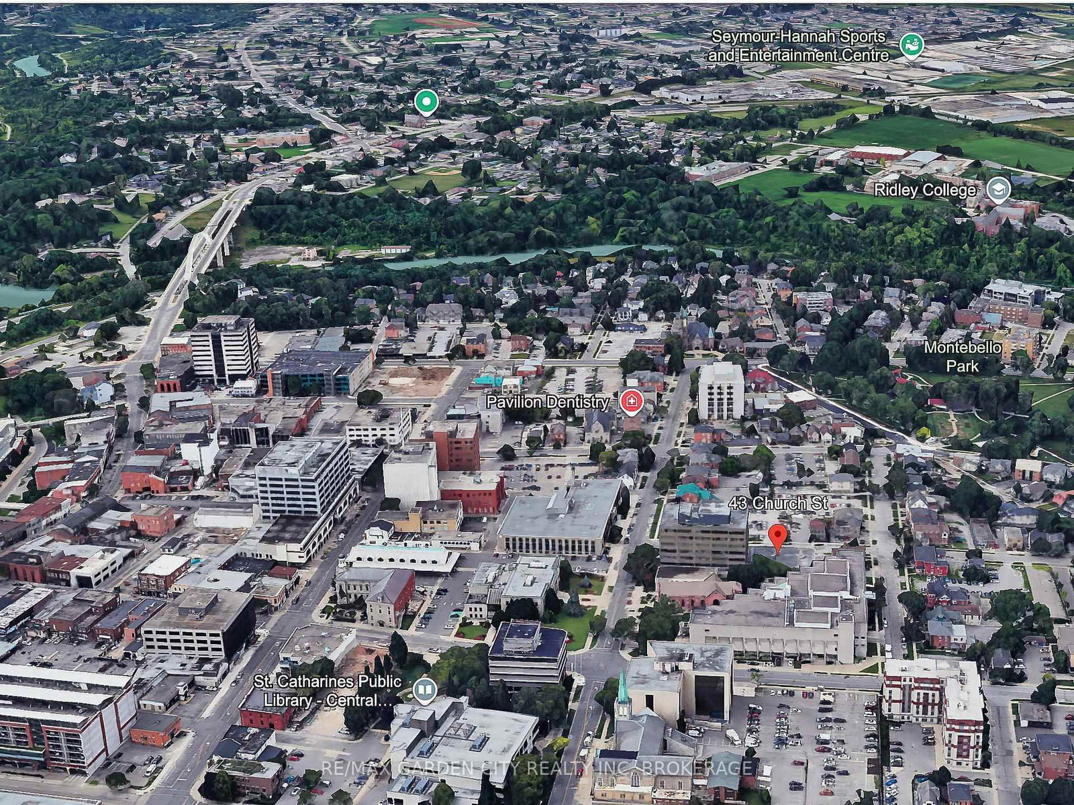The height and width of the screenshot is (805, 1074).
Task: Click the Ridley College graduation cap icon
Action: click(x=997, y=191)
